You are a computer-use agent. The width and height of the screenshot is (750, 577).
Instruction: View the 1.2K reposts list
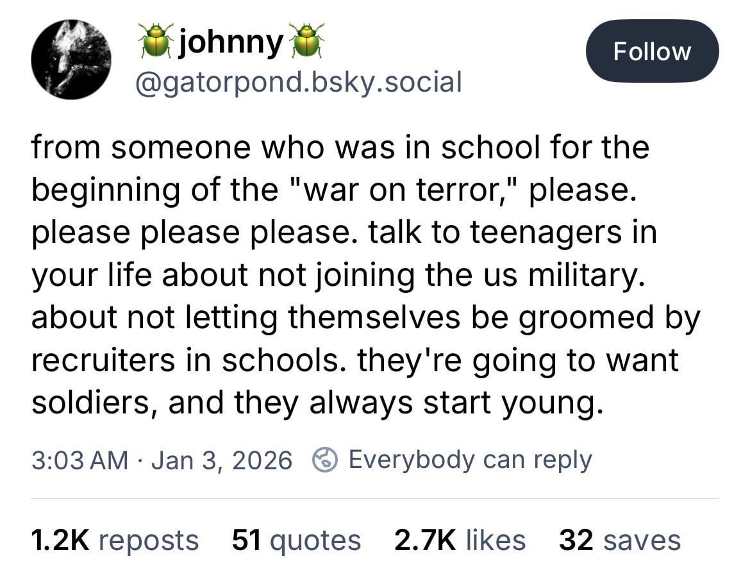[x=115, y=540]
